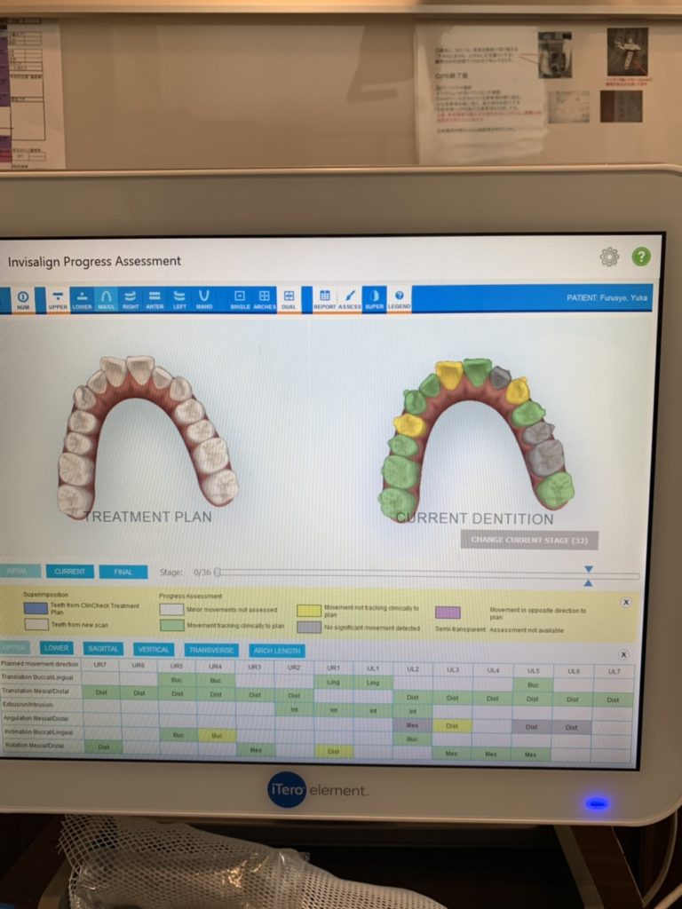Choose ARCHES view layout
The image size is (682, 909).
(264, 299)
